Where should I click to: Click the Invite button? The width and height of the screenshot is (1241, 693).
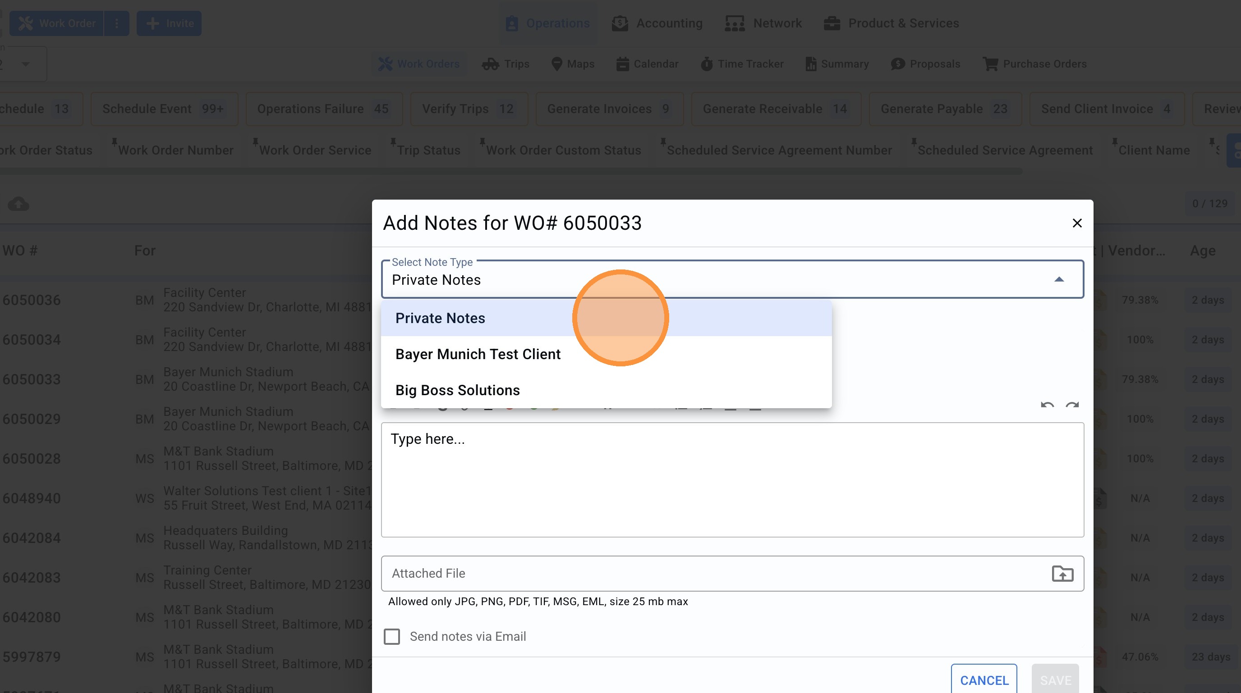[x=169, y=23]
